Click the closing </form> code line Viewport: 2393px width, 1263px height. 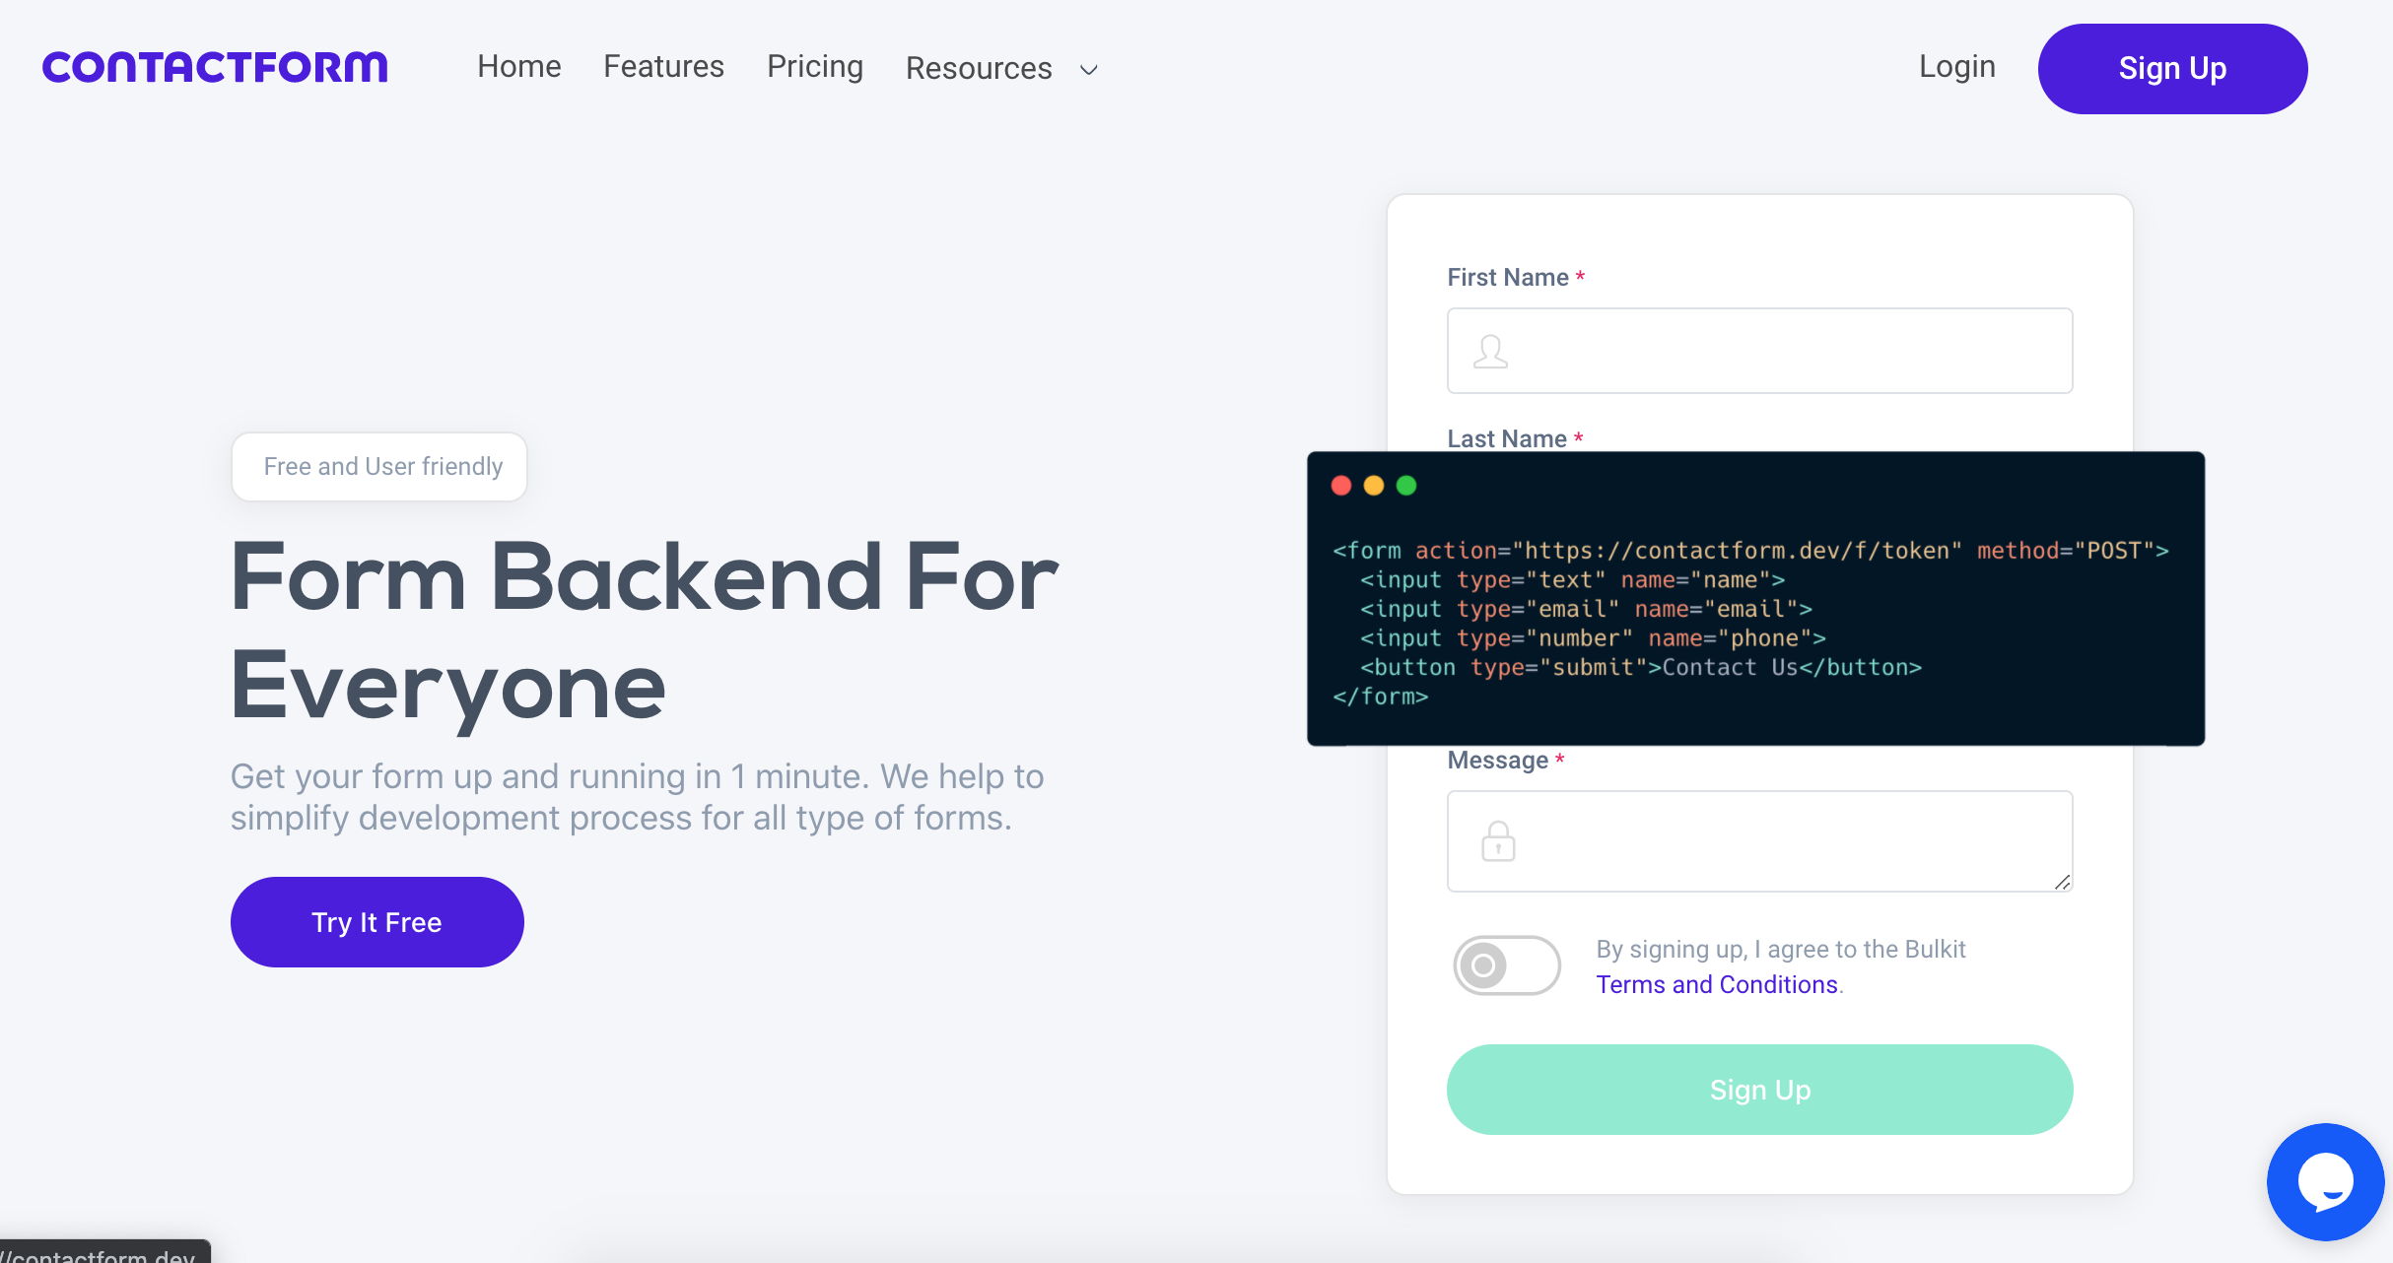(1380, 697)
